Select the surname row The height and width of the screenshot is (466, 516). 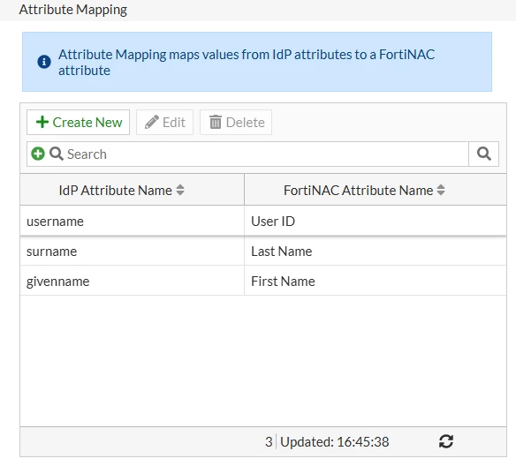tap(263, 251)
